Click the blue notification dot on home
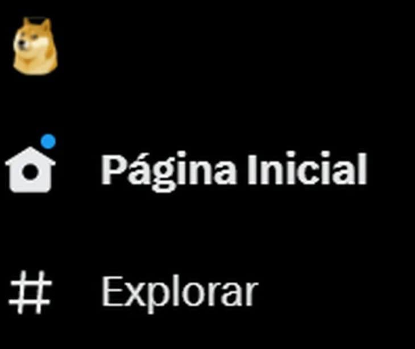 [x=48, y=142]
